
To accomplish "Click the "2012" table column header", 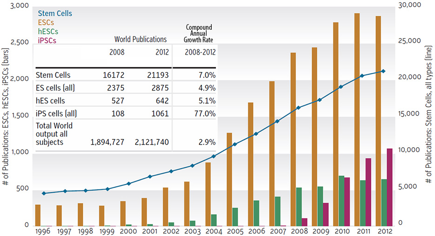I will tap(162, 52).
